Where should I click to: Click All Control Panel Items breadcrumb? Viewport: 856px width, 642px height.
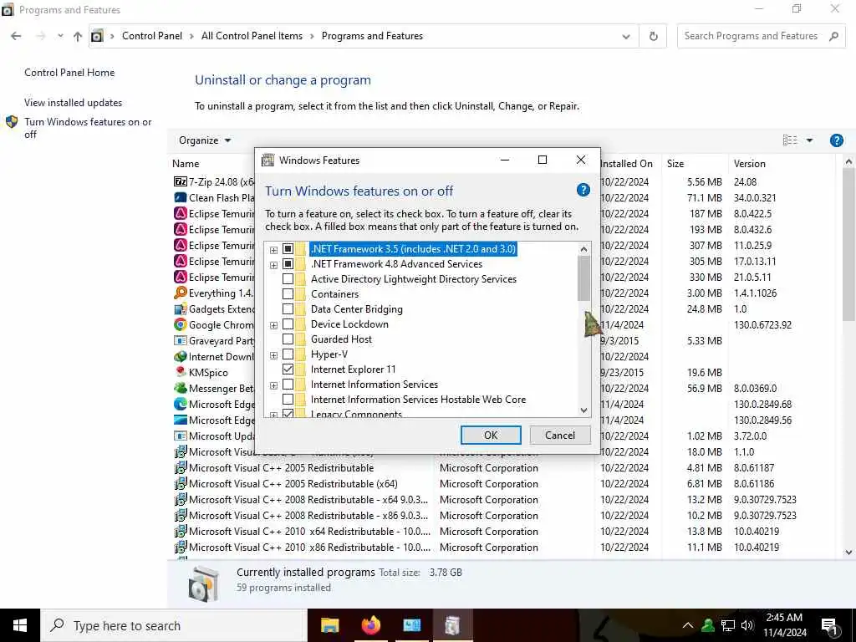pyautogui.click(x=252, y=36)
